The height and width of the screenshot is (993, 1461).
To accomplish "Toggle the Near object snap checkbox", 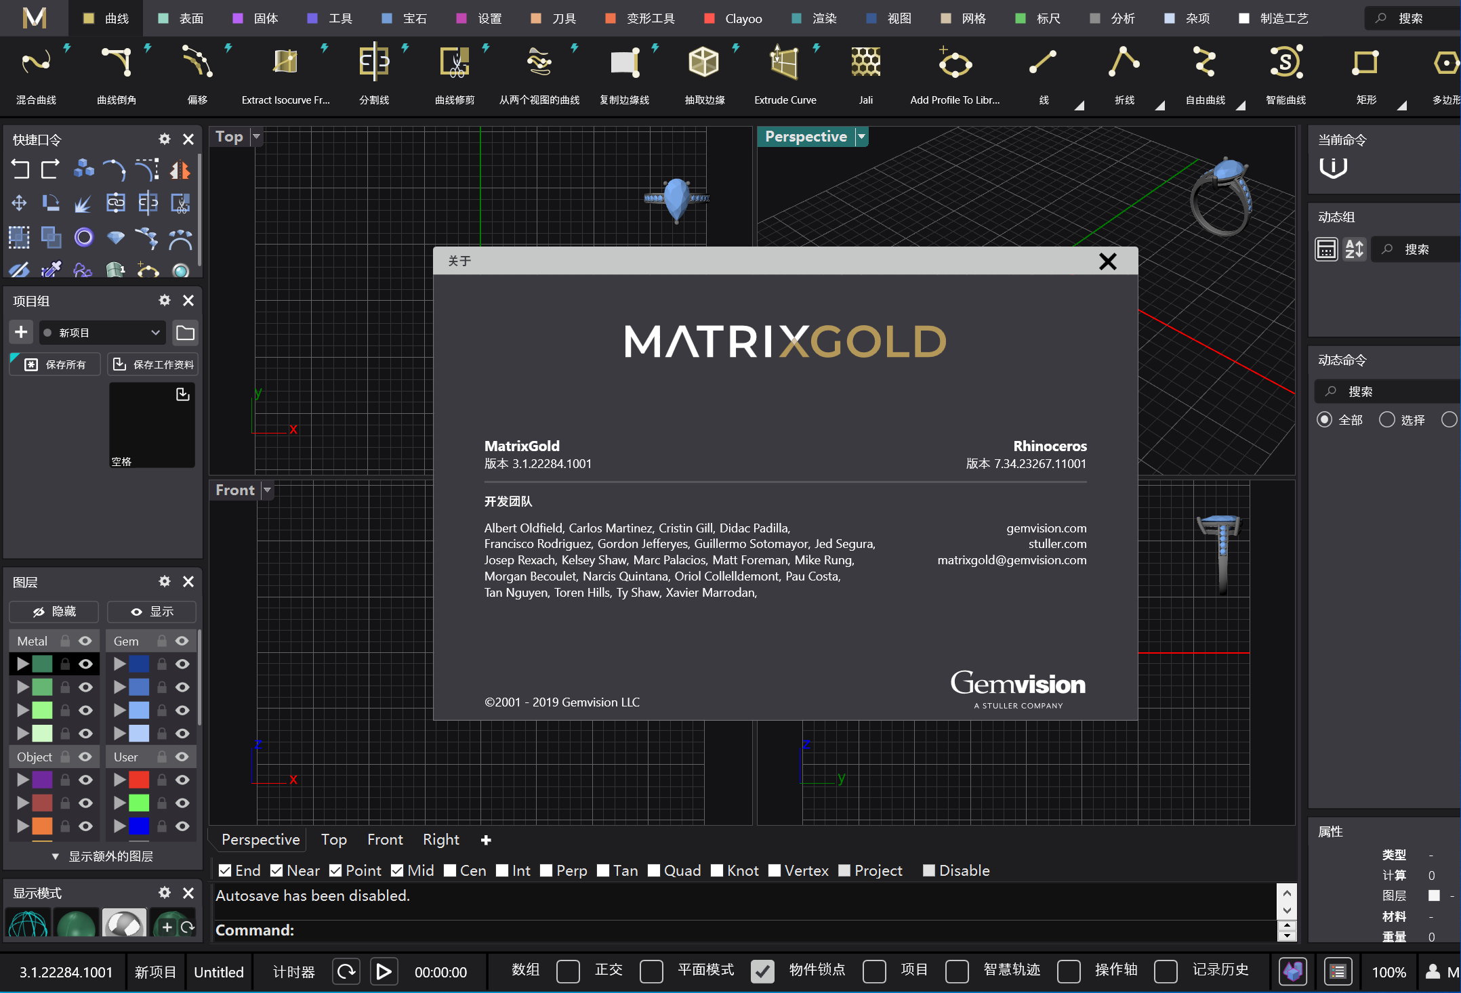I will tap(276, 870).
